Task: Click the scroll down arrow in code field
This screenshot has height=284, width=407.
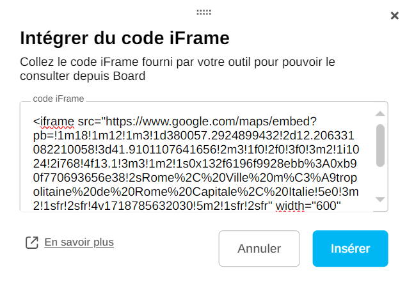Action: 379,200
